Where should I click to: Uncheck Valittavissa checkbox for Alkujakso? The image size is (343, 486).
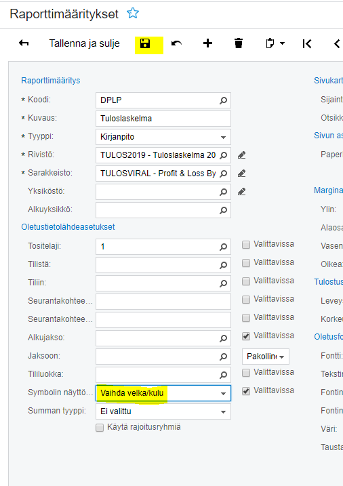pos(246,336)
